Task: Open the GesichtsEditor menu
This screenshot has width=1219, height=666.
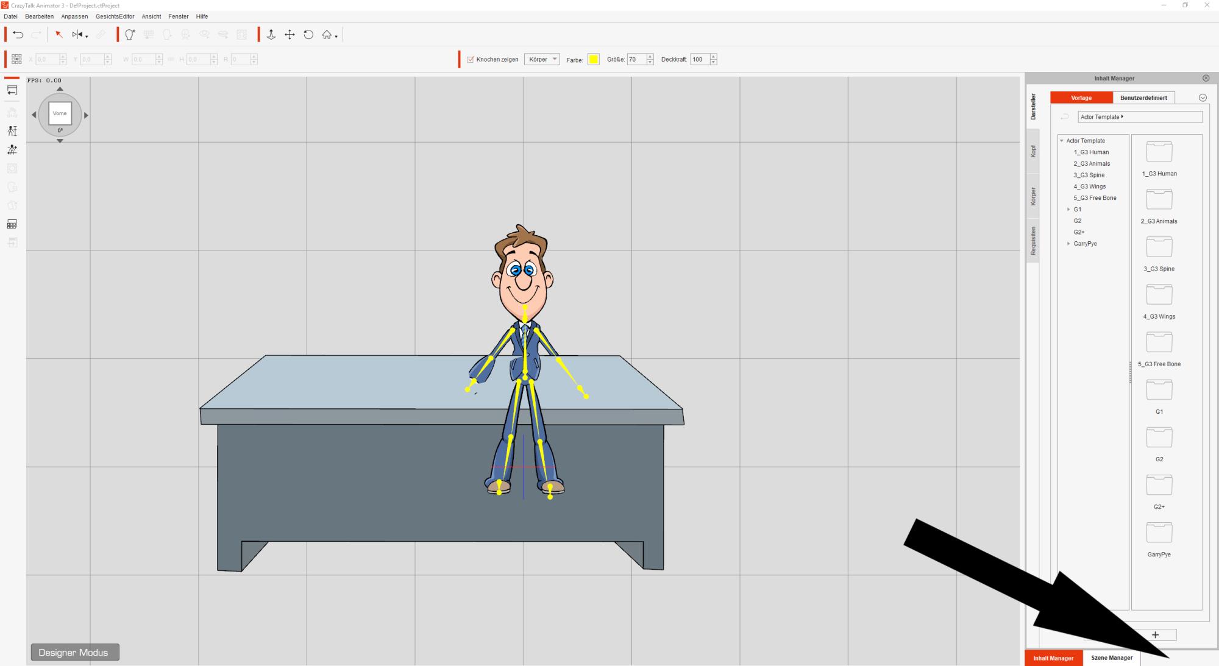Action: tap(115, 16)
